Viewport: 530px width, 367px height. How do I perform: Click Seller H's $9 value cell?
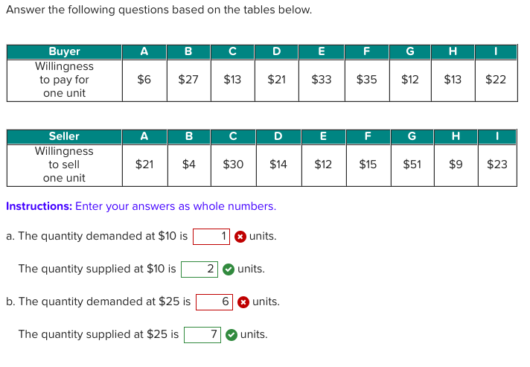click(x=456, y=165)
